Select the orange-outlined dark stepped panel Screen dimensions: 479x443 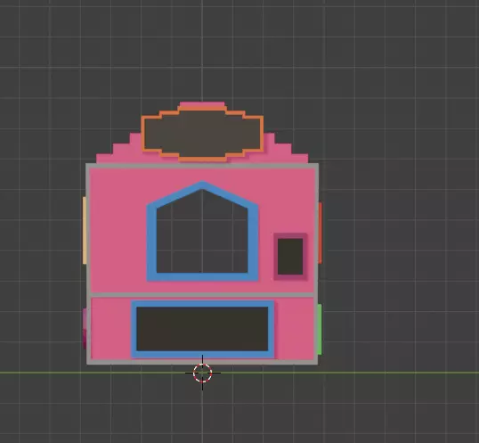click(x=202, y=134)
